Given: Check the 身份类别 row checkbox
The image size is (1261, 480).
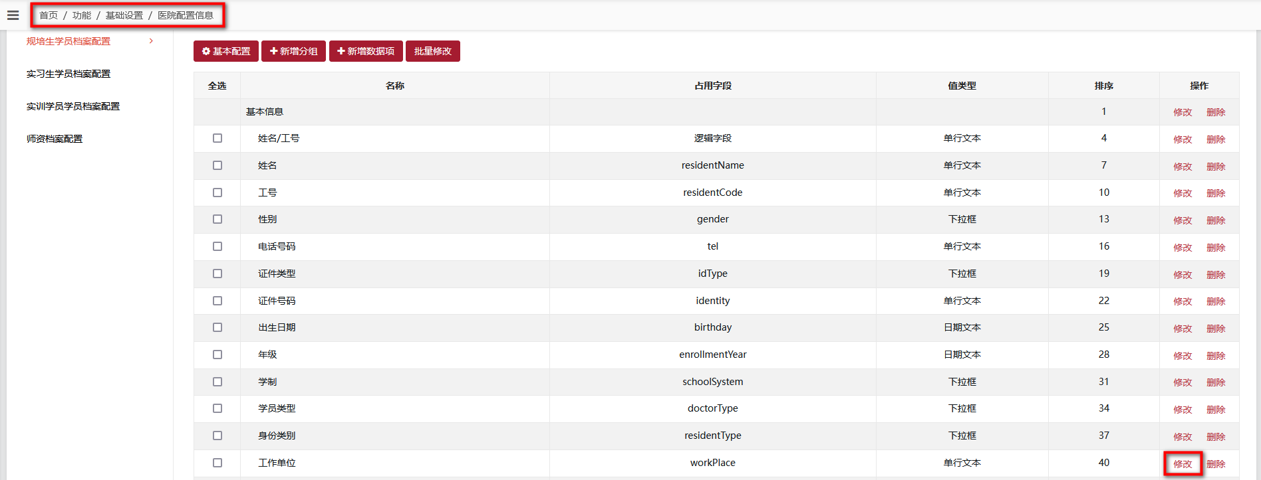Looking at the screenshot, I should point(217,436).
